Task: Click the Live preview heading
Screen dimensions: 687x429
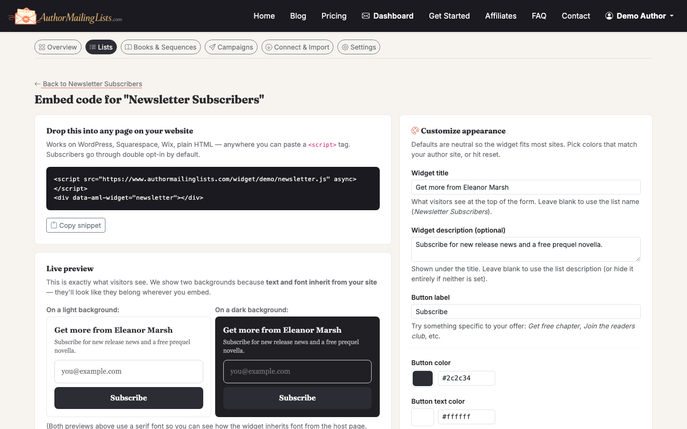Action: click(x=70, y=268)
